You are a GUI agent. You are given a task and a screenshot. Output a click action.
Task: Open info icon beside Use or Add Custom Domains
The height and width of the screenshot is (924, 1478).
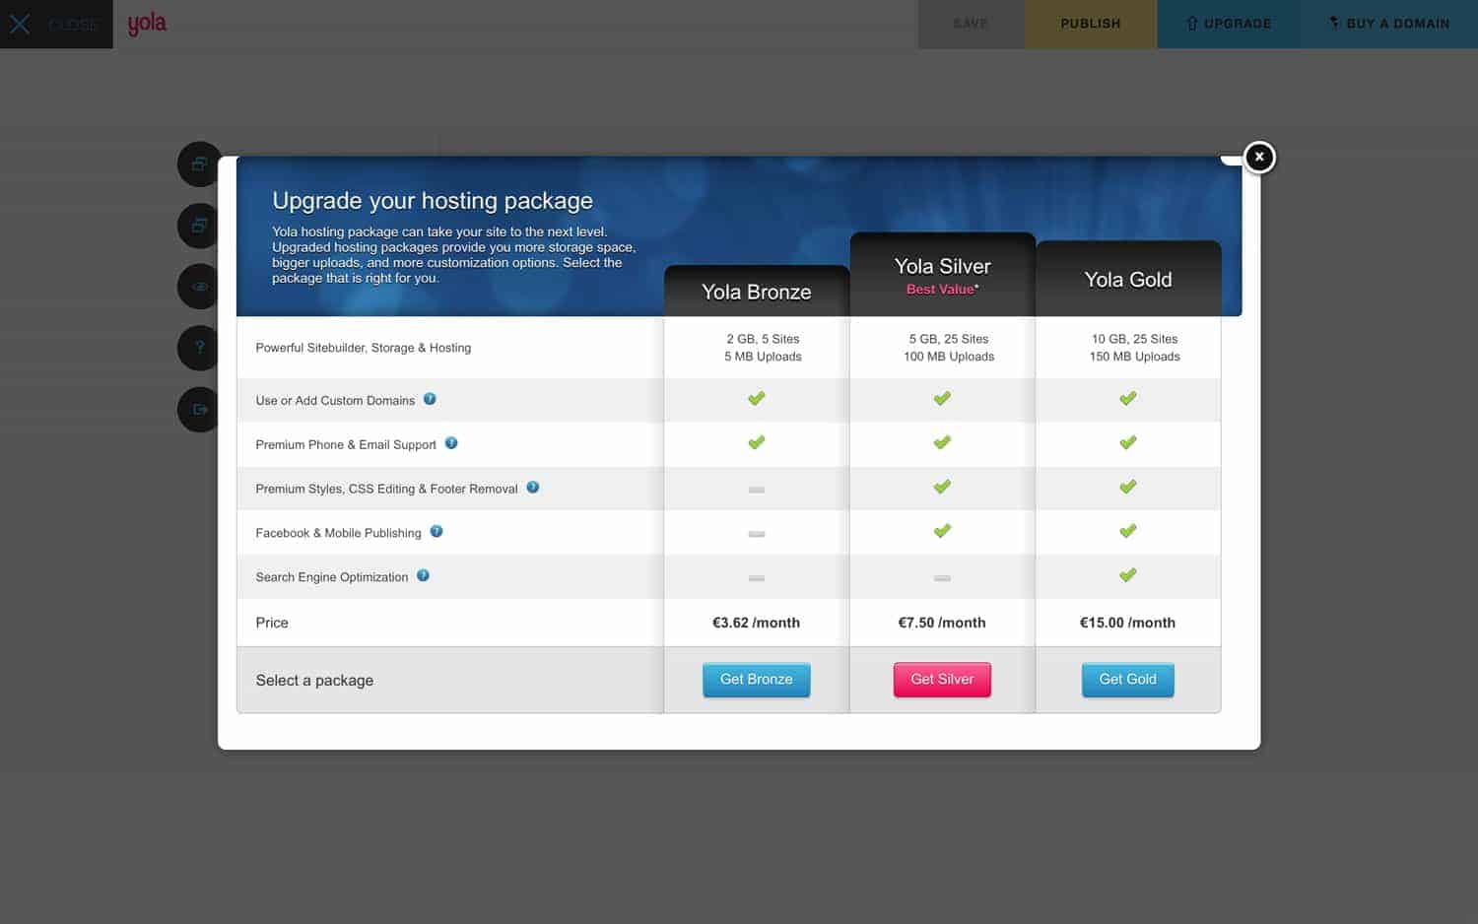430,399
